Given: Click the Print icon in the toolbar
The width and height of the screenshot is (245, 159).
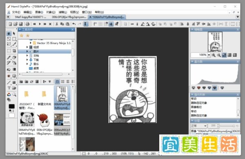Looking at the screenshot, I should [x=27, y=24].
